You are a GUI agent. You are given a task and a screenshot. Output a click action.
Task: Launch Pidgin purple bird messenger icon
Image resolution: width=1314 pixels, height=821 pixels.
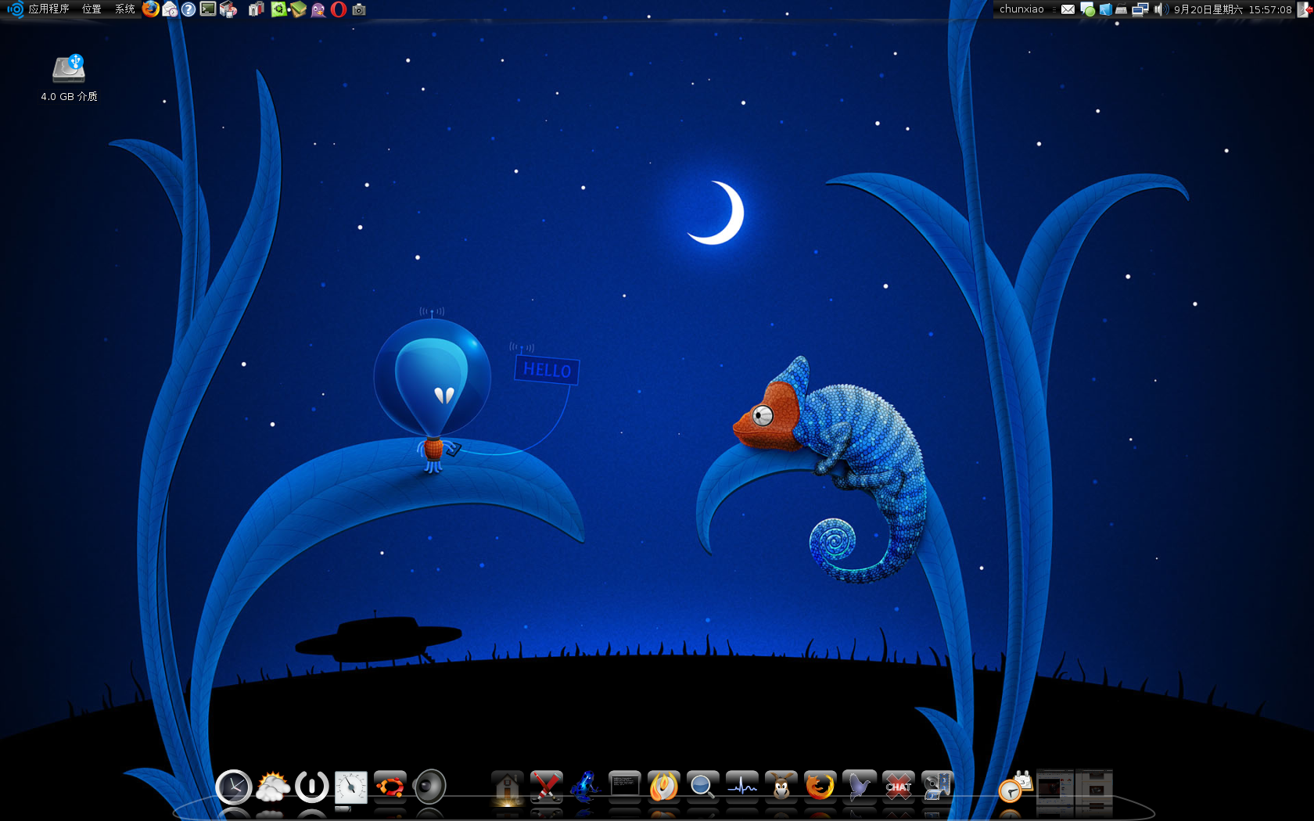point(318,9)
